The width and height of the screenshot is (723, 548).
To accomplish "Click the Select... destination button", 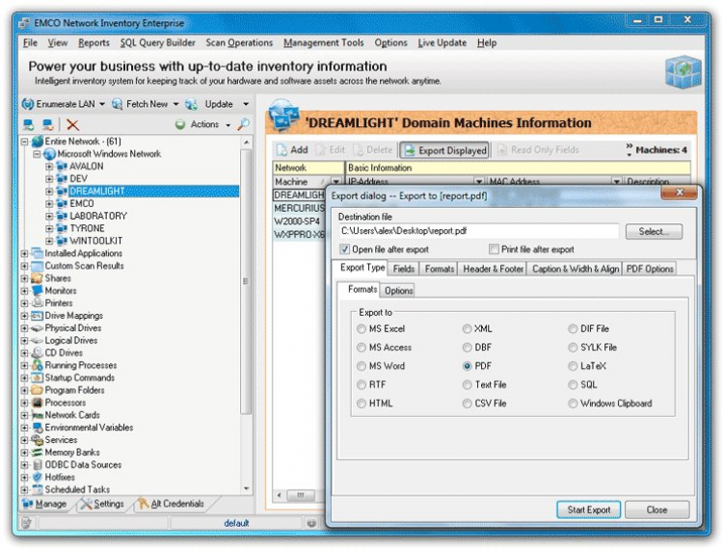I will (x=654, y=232).
